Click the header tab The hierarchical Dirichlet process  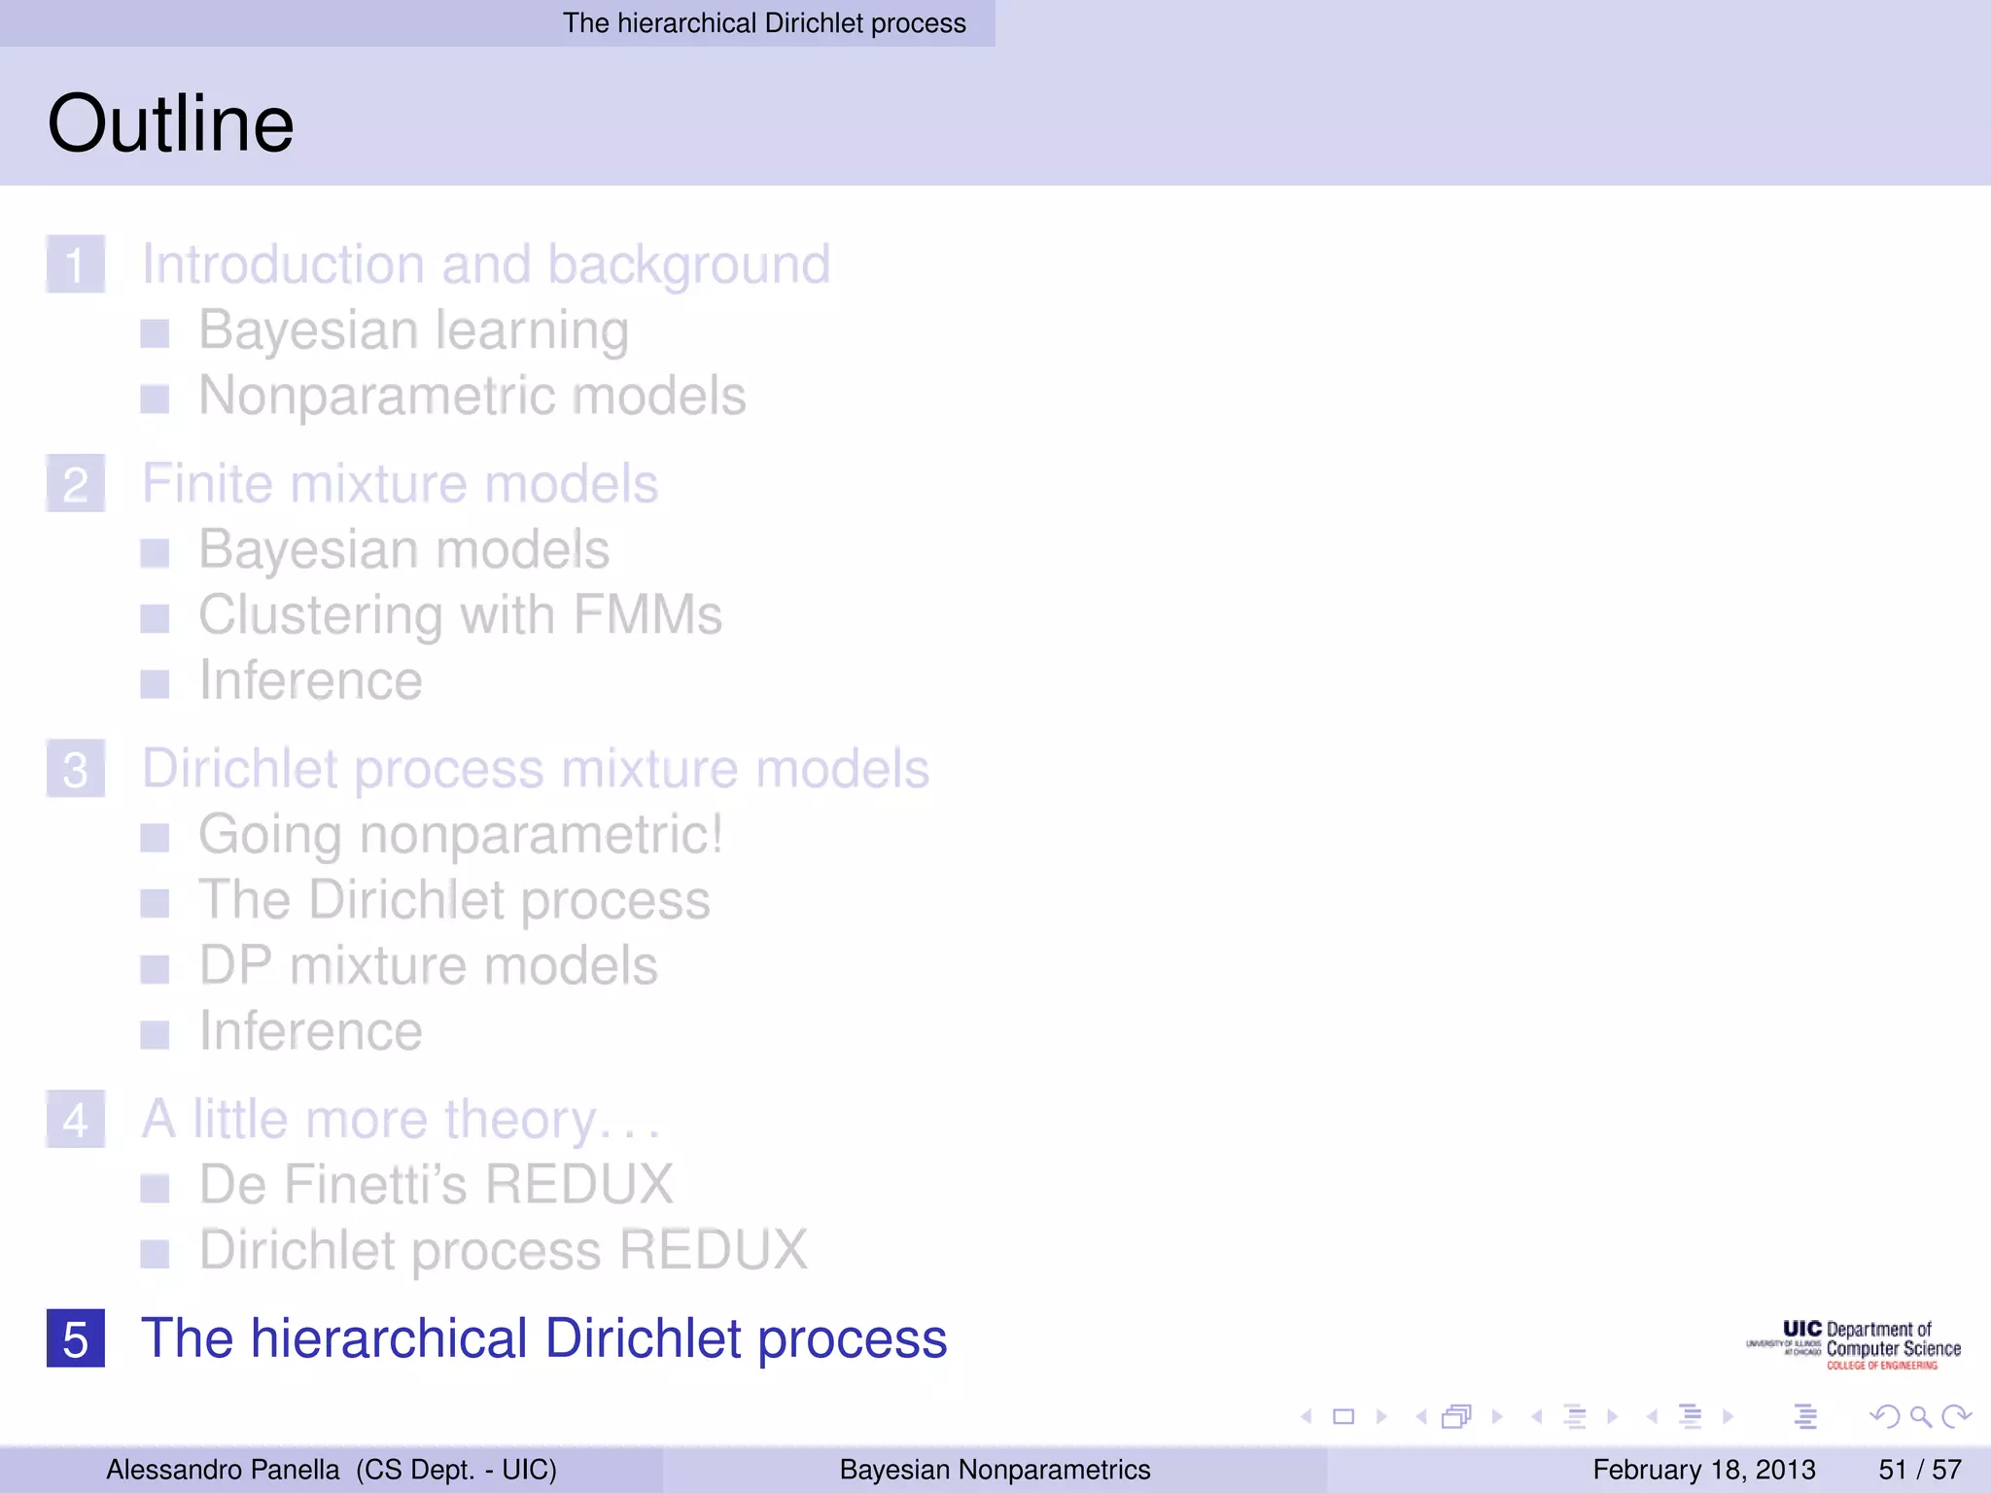(x=764, y=23)
